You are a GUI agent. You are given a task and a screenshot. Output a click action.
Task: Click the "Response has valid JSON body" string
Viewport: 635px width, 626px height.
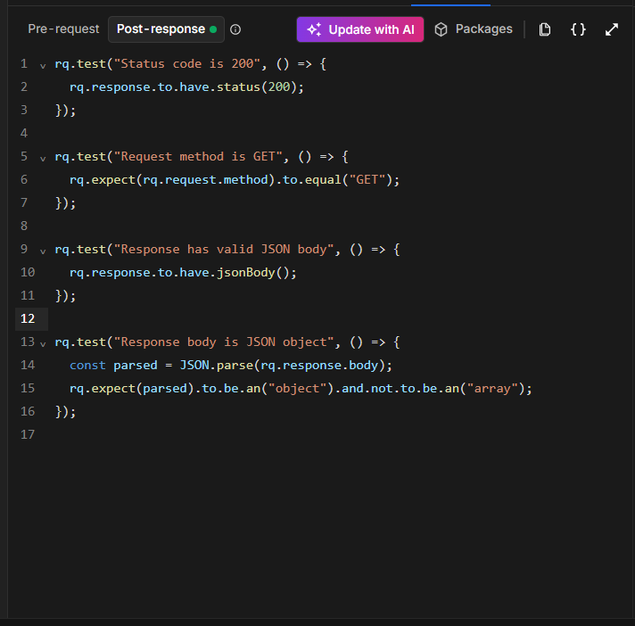pyautogui.click(x=224, y=249)
